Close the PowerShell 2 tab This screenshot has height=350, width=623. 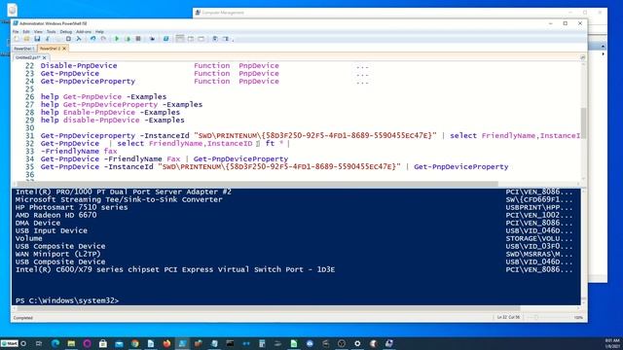point(64,49)
